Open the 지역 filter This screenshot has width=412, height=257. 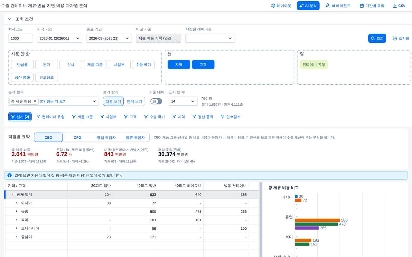[x=179, y=117]
